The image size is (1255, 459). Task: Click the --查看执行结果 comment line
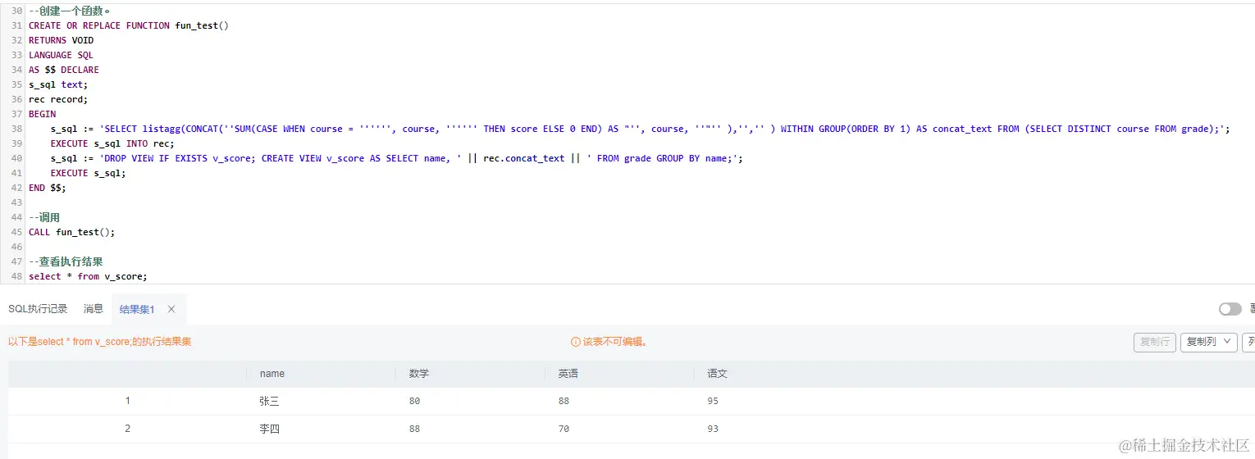click(66, 261)
